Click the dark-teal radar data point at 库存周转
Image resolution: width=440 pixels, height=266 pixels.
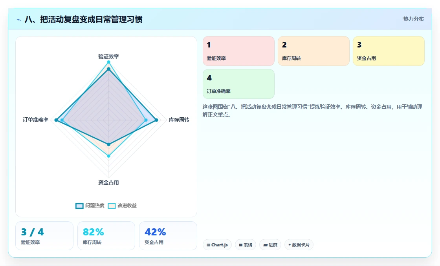[x=157, y=120]
